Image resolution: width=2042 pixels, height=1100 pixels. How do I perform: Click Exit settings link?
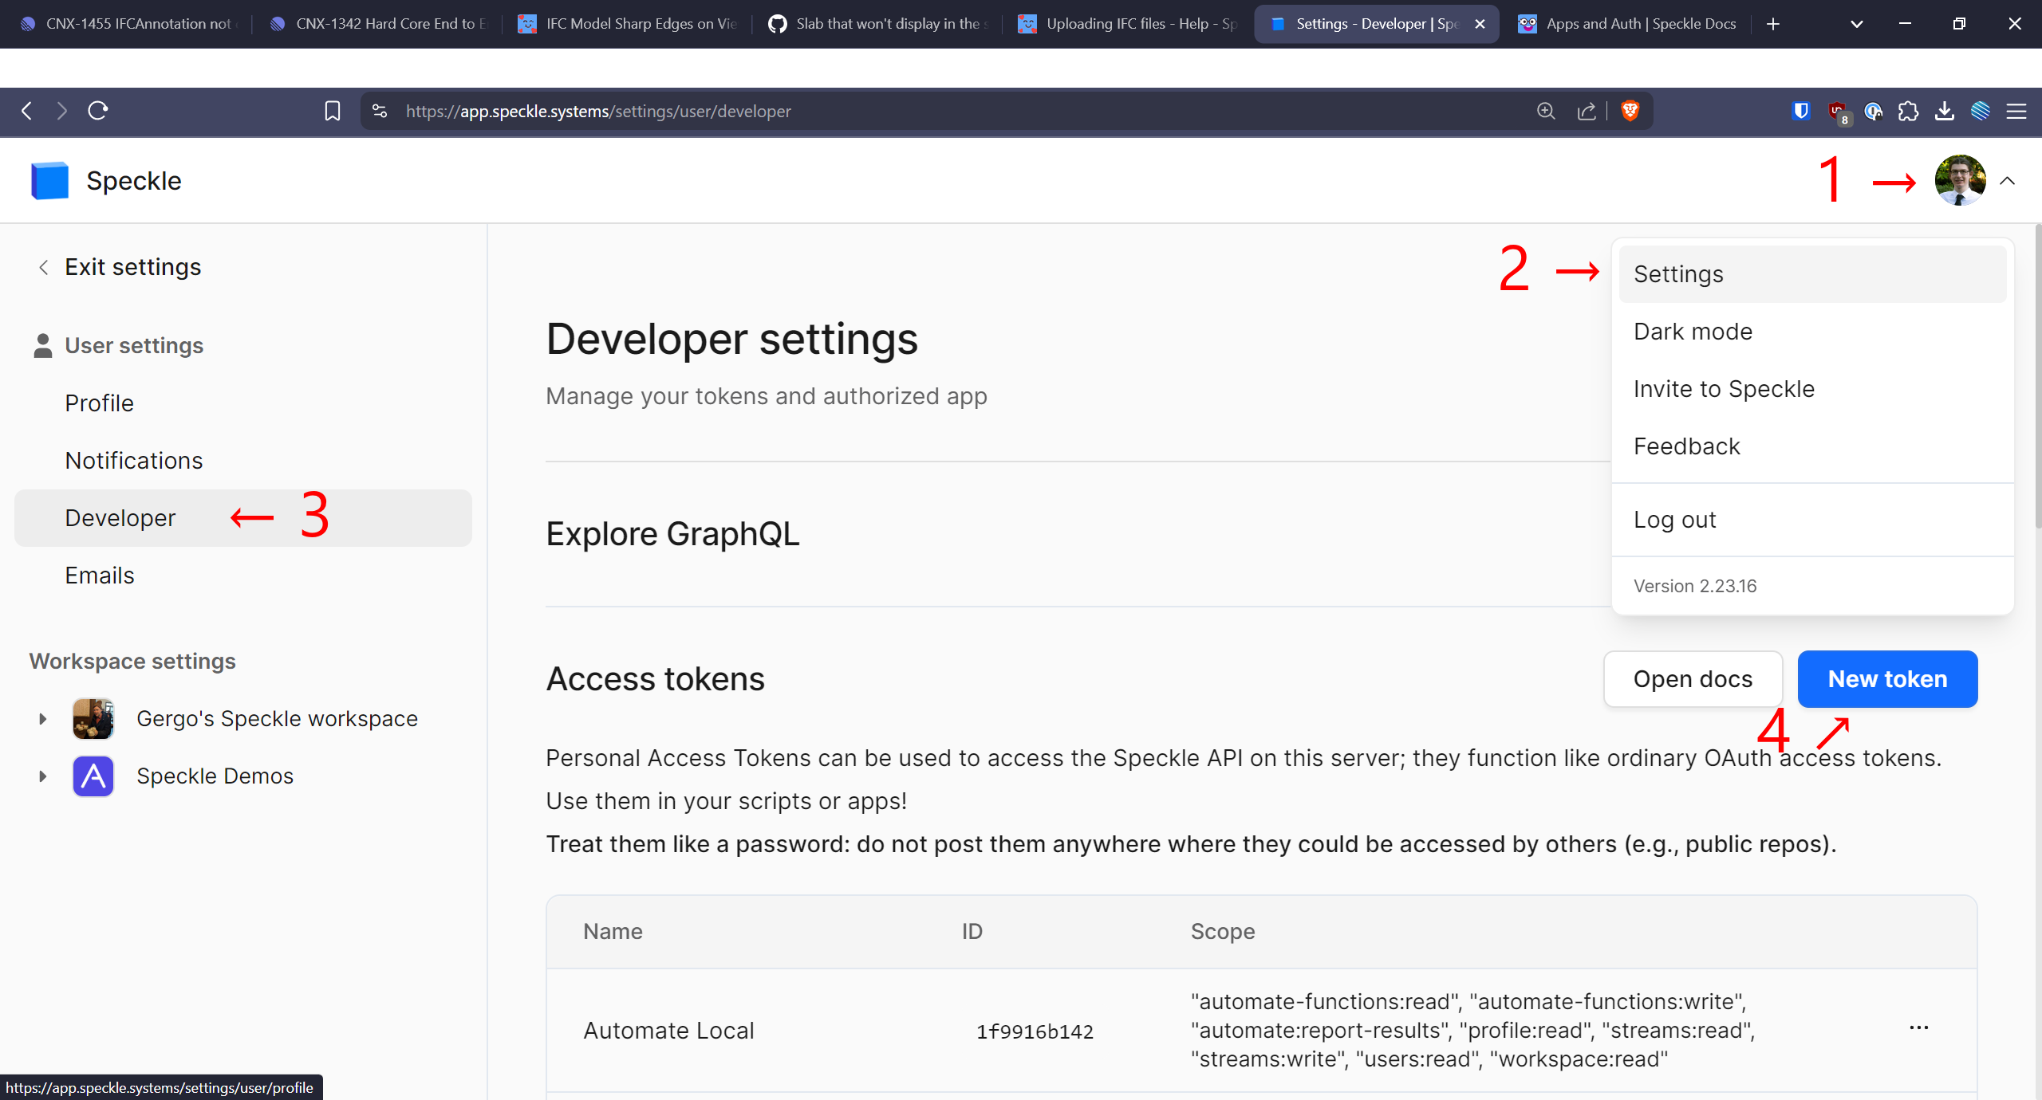[x=120, y=267]
